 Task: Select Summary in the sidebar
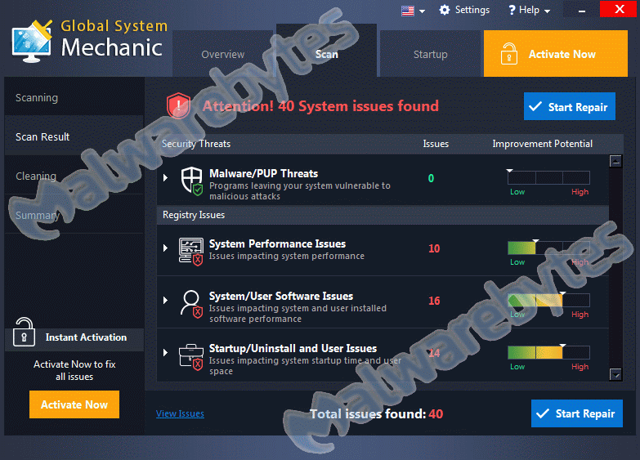[x=74, y=215]
